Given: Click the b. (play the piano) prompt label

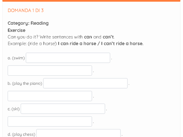Looking at the screenshot, I should [x=25, y=83].
